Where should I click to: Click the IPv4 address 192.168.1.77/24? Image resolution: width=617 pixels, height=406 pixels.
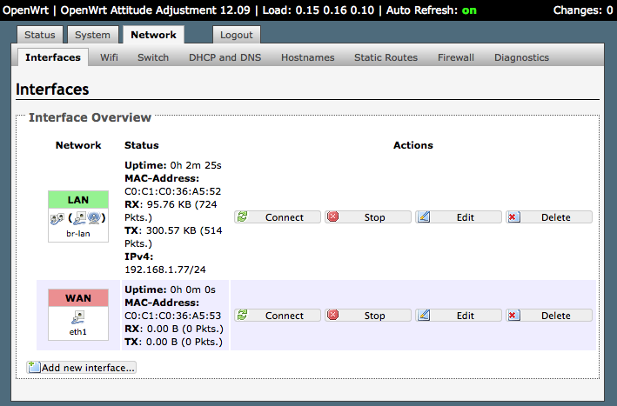165,270
